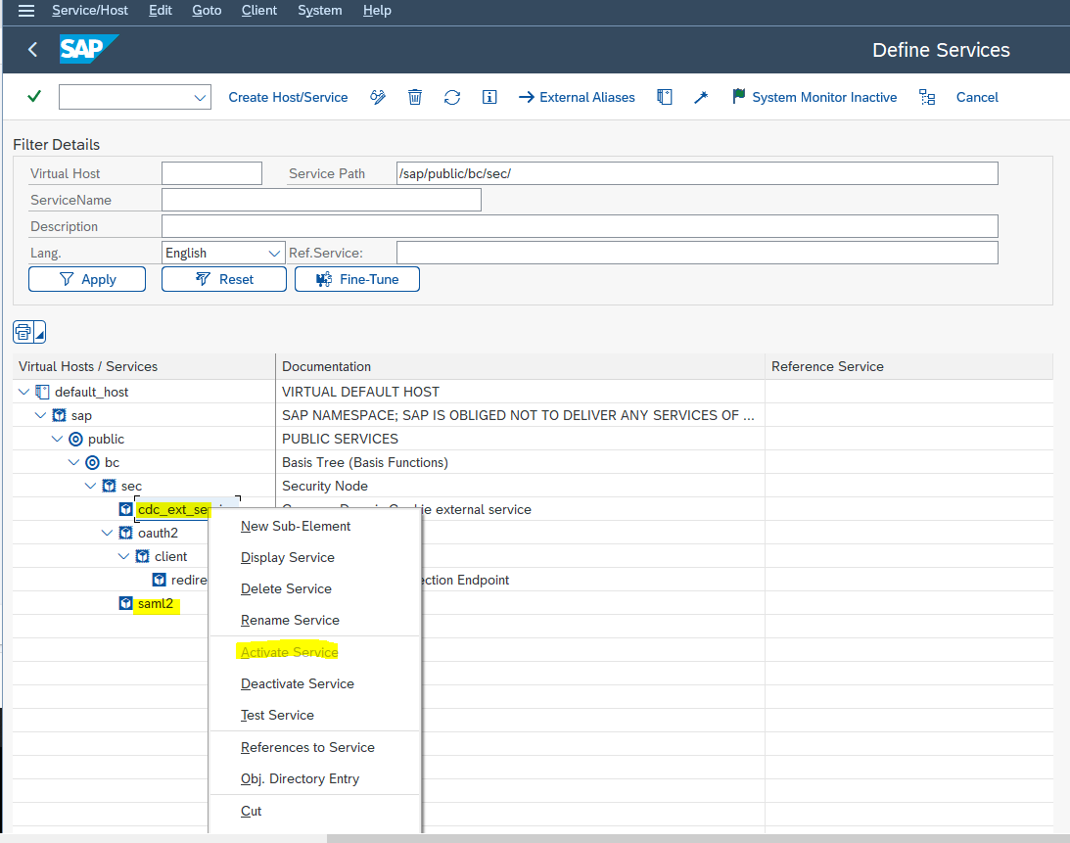This screenshot has height=843, width=1070.
Task: Click the cdc_ext_service cube icon
Action: click(125, 509)
